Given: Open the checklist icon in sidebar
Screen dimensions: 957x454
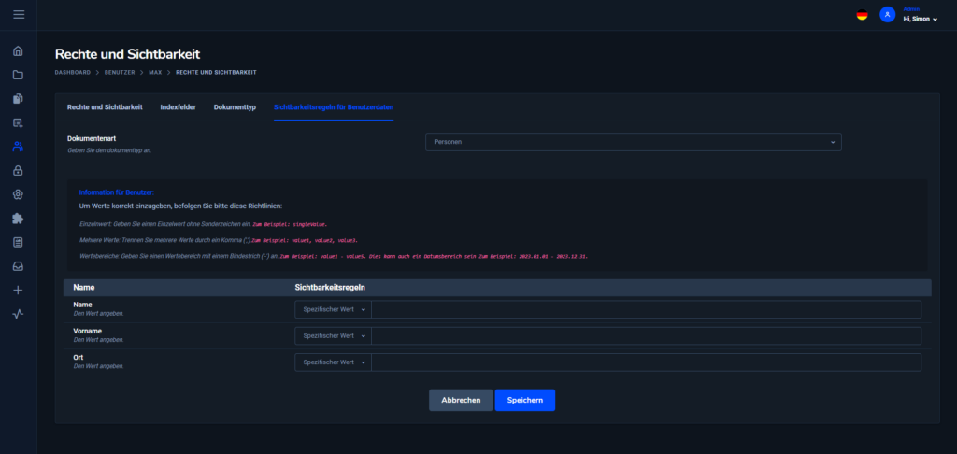Looking at the screenshot, I should [19, 242].
